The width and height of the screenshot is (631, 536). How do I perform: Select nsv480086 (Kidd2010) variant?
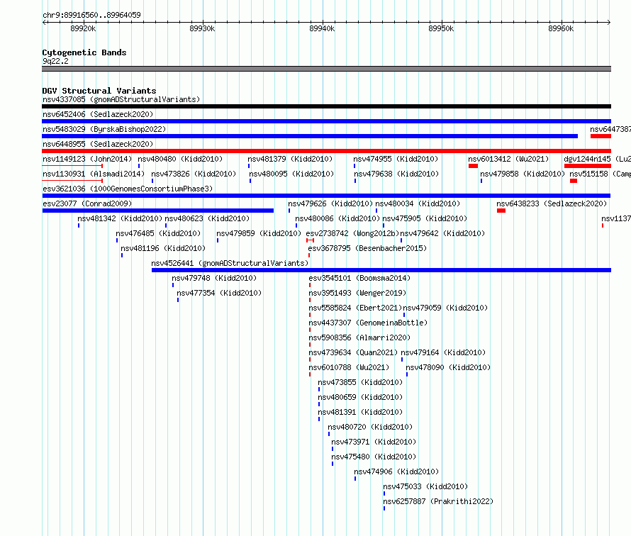point(337,218)
